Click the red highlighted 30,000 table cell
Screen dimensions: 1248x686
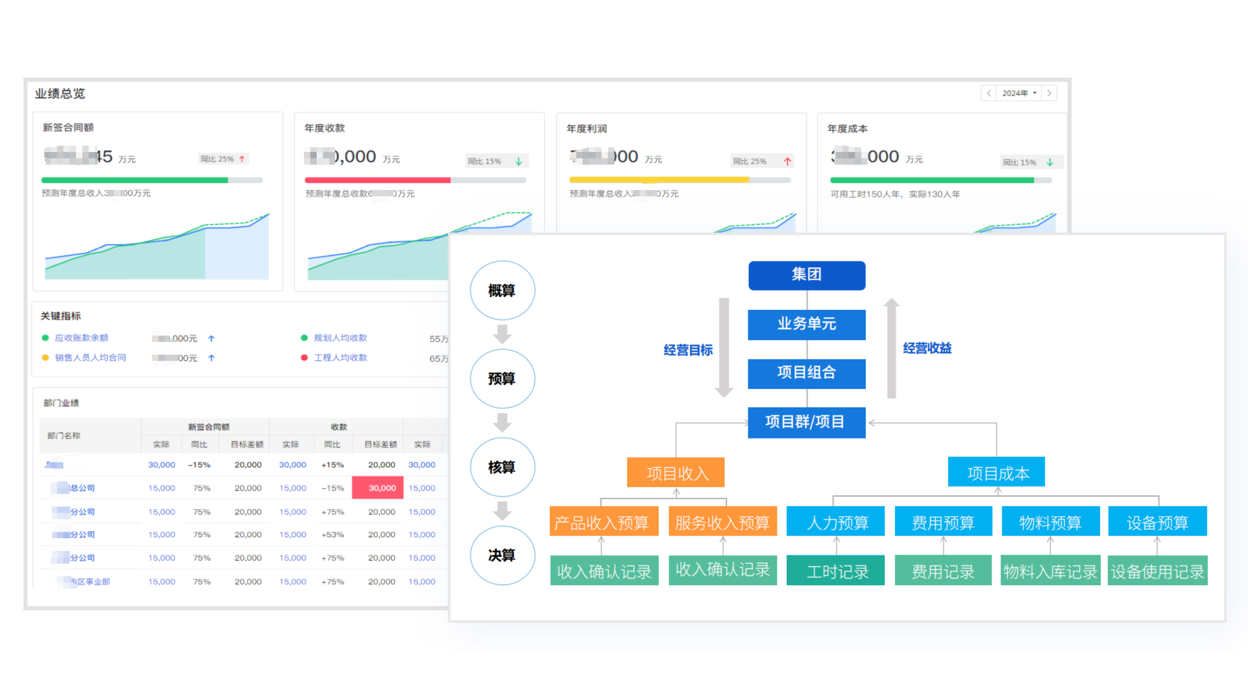click(378, 488)
